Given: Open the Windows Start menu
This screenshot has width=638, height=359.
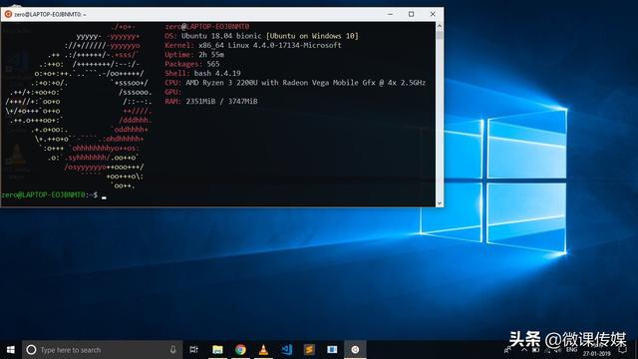Looking at the screenshot, I should (x=11, y=350).
